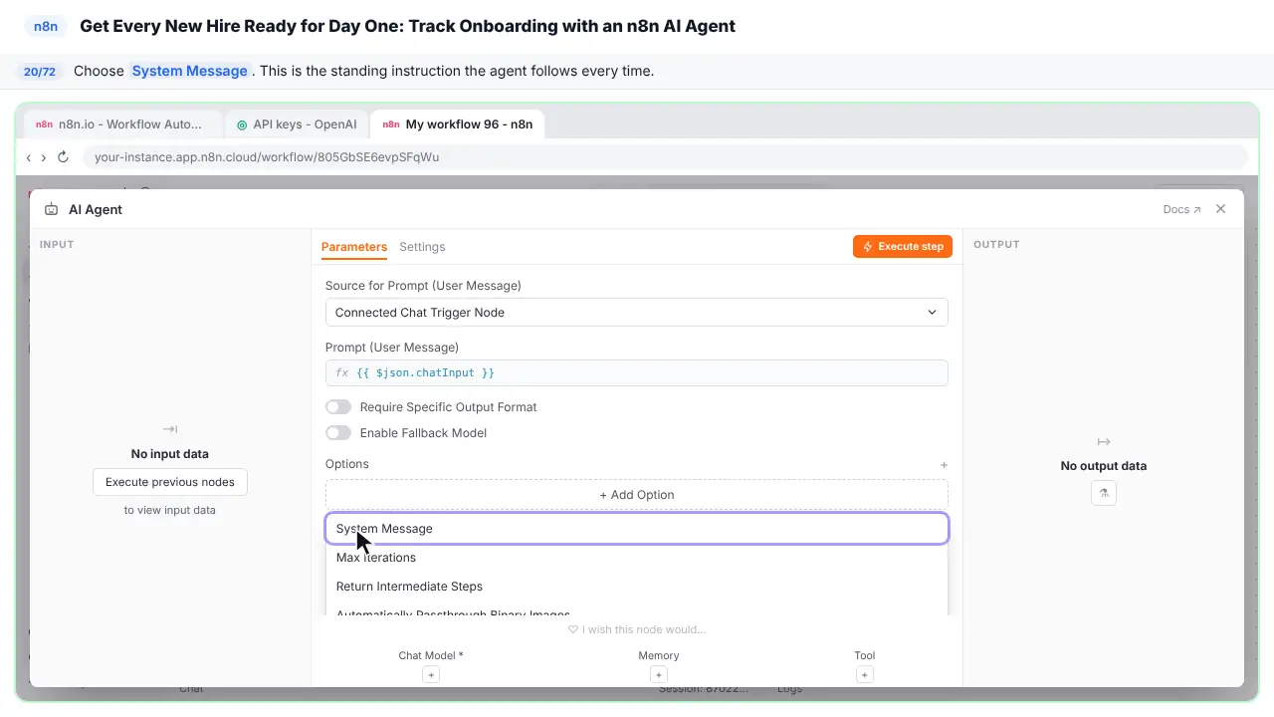Switch to the Parameters tab

pyautogui.click(x=354, y=247)
